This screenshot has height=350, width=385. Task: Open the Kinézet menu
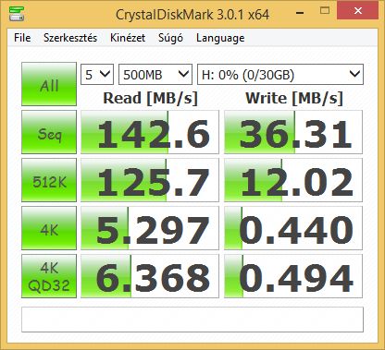pos(128,38)
